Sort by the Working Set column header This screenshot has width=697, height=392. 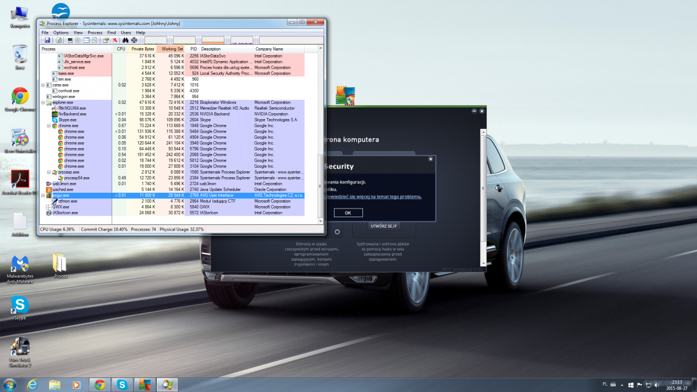(171, 49)
